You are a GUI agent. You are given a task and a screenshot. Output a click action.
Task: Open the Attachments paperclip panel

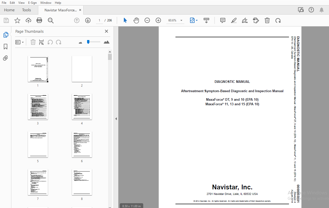(6, 58)
